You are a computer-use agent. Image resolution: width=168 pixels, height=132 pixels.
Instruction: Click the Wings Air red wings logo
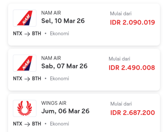coord(25,108)
